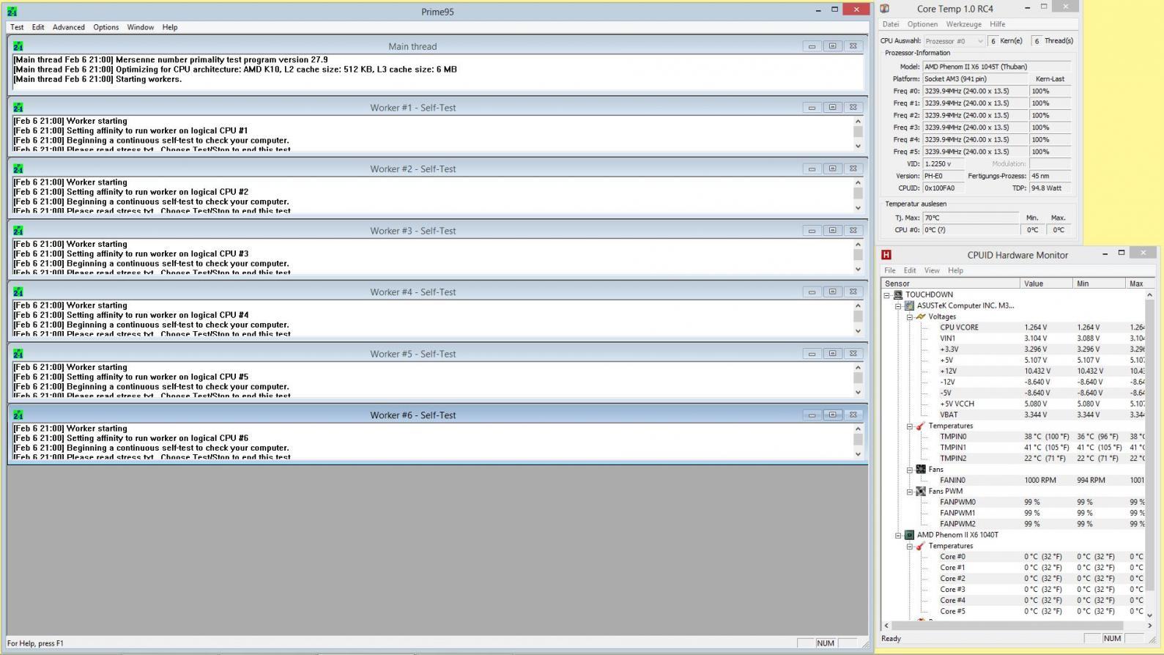Click Hardware Monitor horizontal scrollbar left arrow
1164x655 pixels.
[886, 626]
